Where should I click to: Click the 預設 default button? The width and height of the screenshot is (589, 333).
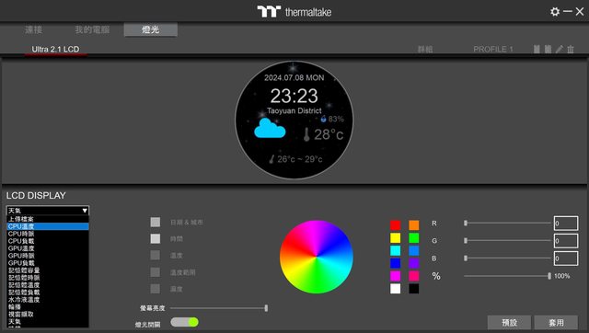tap(509, 323)
